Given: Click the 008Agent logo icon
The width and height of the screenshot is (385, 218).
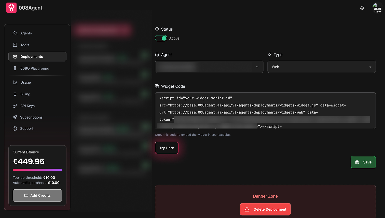Looking at the screenshot, I should tap(11, 8).
